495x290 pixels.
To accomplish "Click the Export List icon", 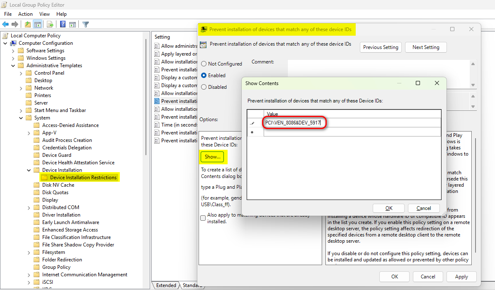I will click(x=50, y=24).
